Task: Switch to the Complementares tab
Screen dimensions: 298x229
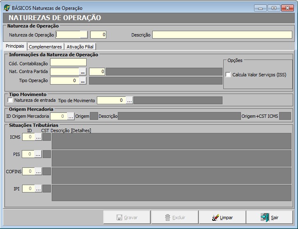Action: click(45, 47)
